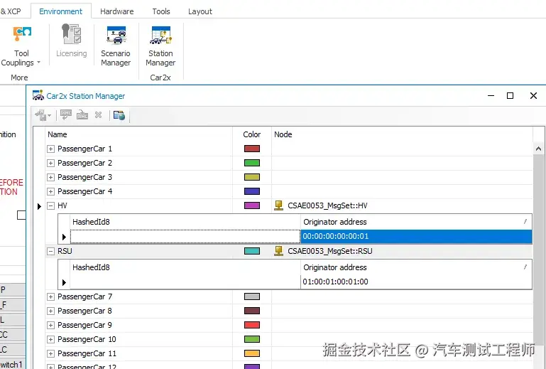Screen dimensions: 546x369
Task: Select the RSU Originator address 01:00:01:00:01:00
Action: pos(416,282)
